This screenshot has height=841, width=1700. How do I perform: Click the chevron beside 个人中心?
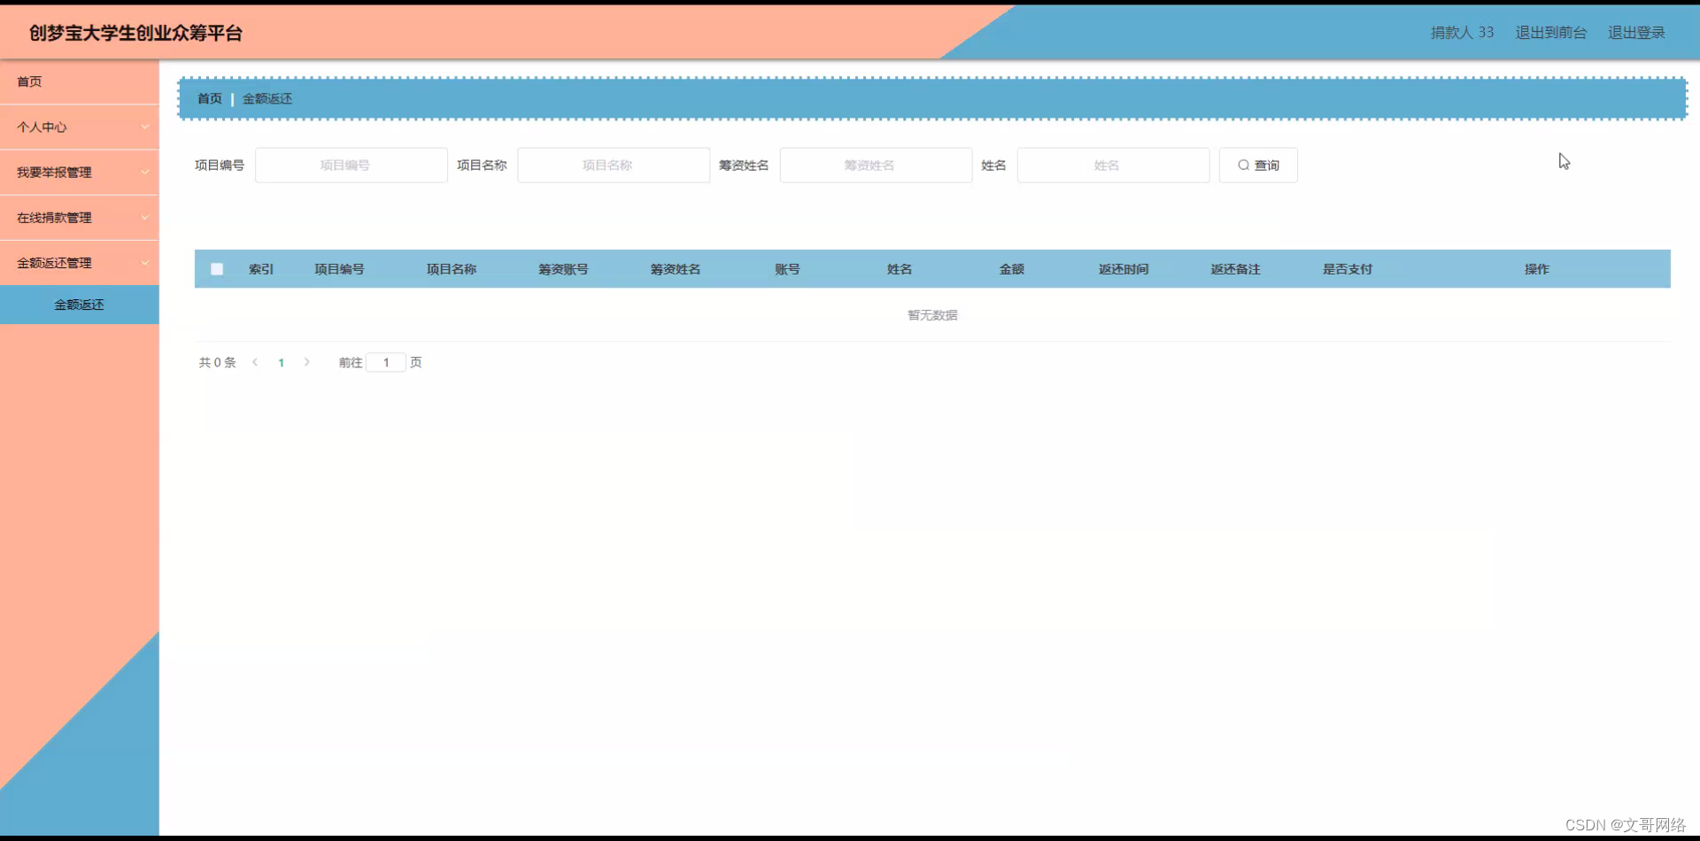[144, 127]
